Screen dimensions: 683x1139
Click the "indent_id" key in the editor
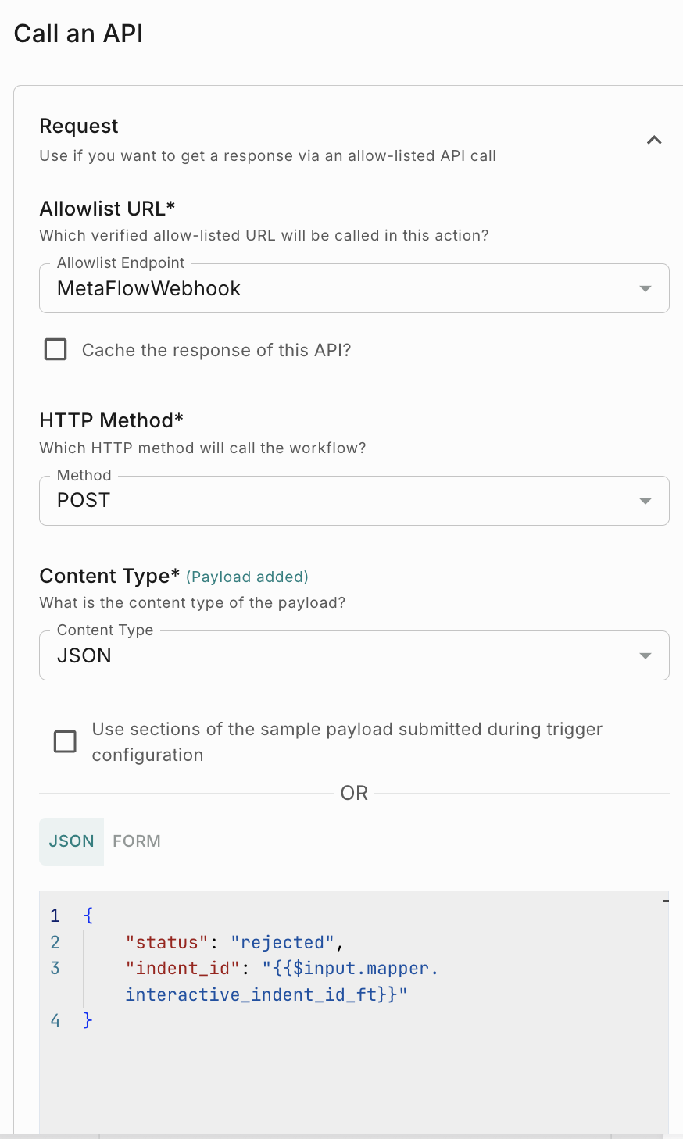pyautogui.click(x=183, y=969)
